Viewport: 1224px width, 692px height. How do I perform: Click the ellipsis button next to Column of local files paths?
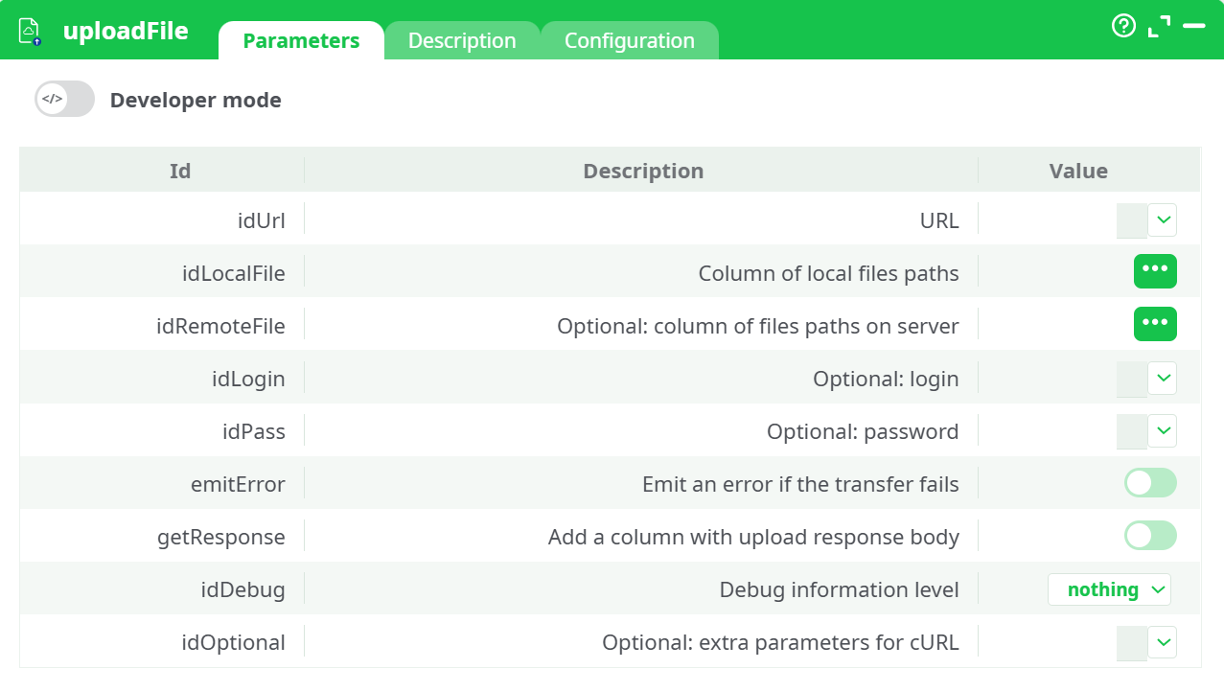[x=1155, y=271]
